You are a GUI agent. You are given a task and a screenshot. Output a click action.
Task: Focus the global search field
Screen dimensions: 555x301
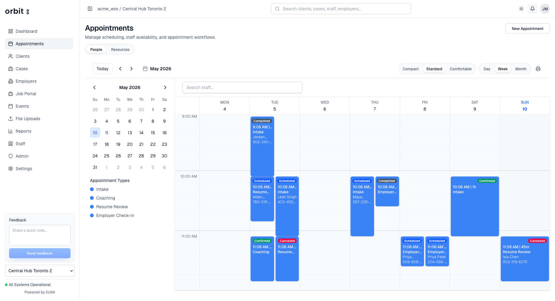pos(341,9)
